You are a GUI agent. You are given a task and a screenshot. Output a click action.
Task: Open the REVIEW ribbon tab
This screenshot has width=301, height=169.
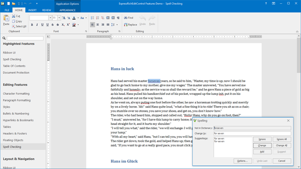(47, 10)
